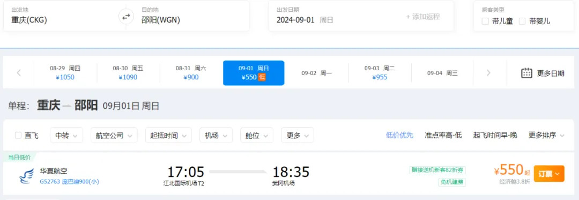Open the 更多排序 sorting dropdown
Image resolution: width=579 pixels, height=200 pixels.
546,136
